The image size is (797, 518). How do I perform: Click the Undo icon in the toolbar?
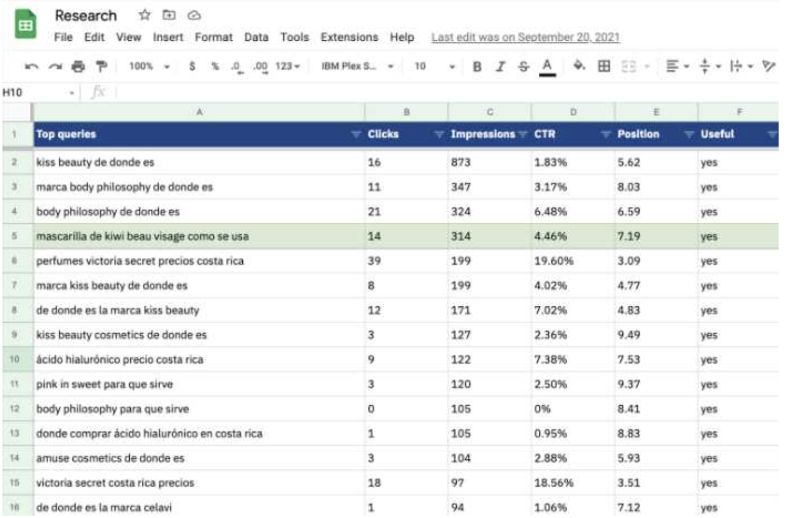32,66
